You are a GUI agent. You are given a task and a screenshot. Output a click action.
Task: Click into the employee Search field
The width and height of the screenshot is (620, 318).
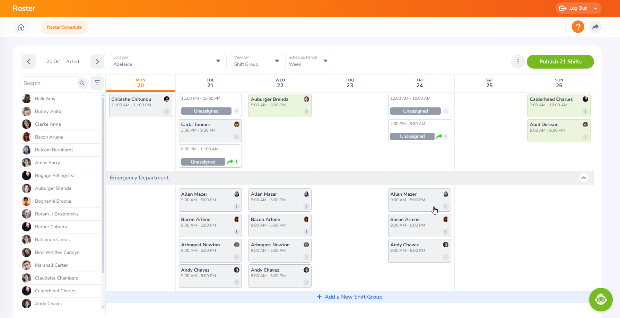pos(49,83)
